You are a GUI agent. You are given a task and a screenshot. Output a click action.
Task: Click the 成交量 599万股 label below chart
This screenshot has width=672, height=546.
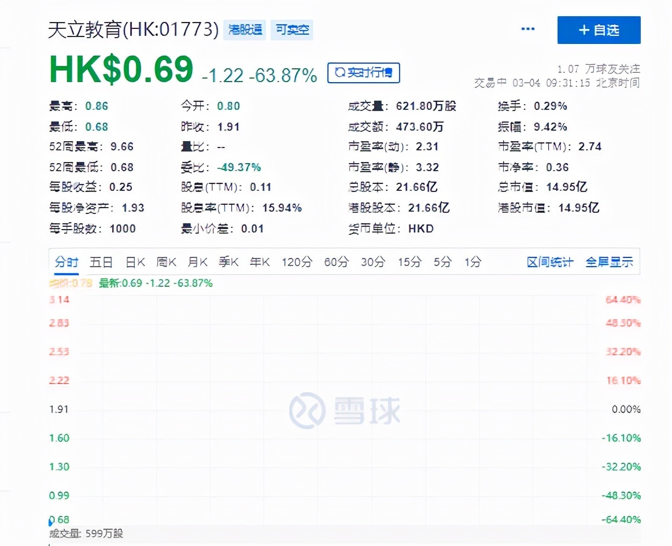(86, 534)
